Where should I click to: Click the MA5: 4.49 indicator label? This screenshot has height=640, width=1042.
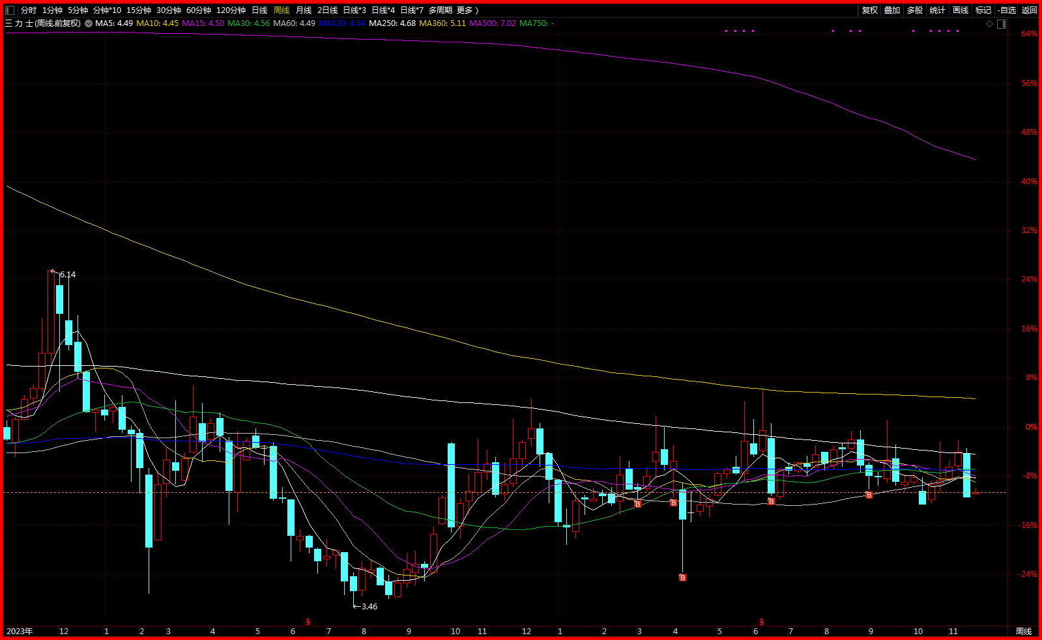pyautogui.click(x=114, y=23)
